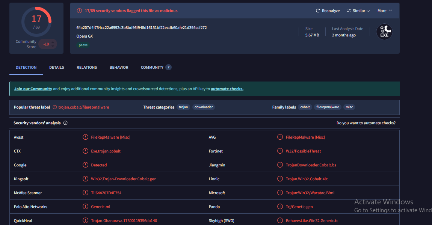Click the info icon beside Security vendors' analysis

pos(65,123)
